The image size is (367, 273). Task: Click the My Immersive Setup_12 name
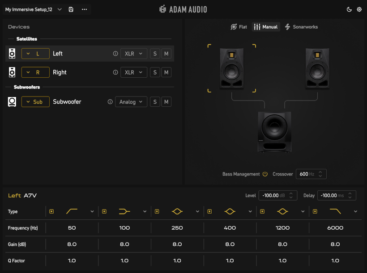click(29, 9)
